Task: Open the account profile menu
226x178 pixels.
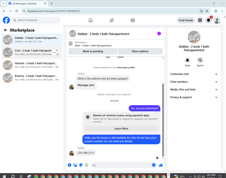Action: point(217,20)
